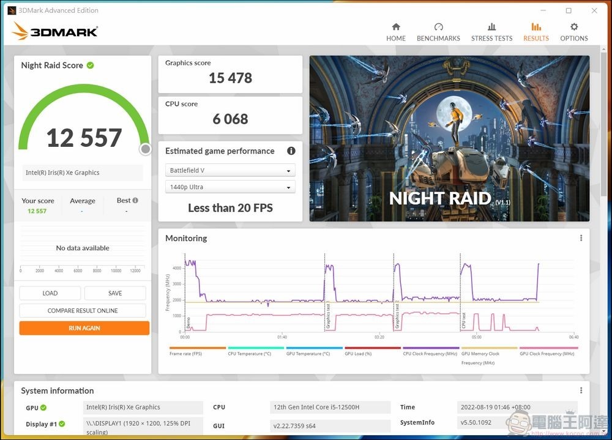Open the Benchmarks gauge icon

[x=438, y=27]
